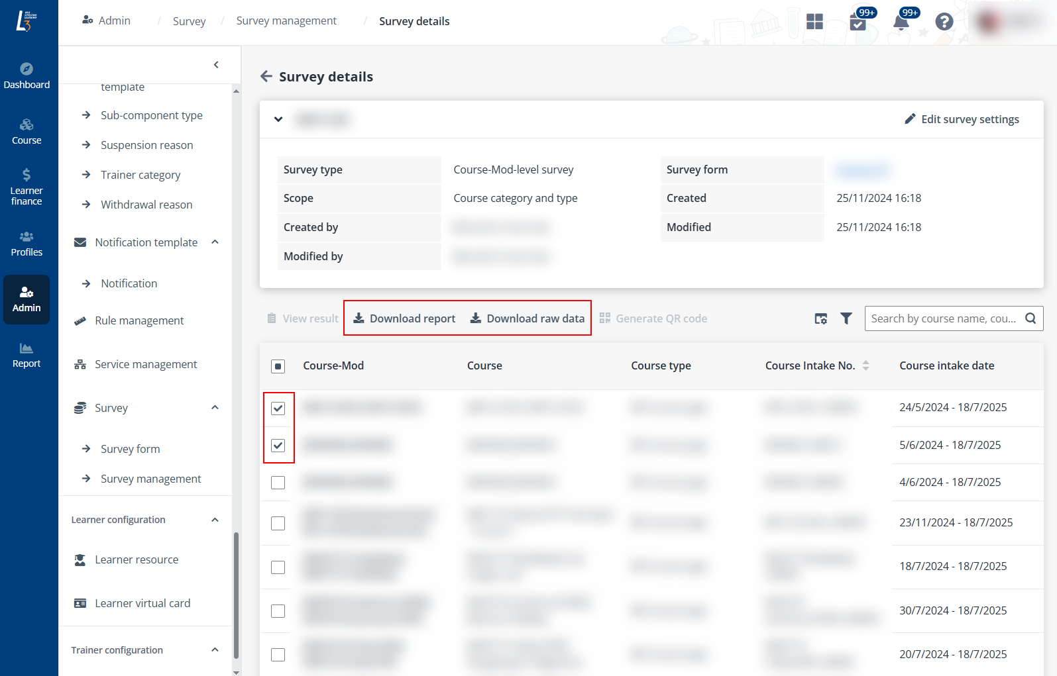Open the notifications bell icon
This screenshot has width=1057, height=676.
point(901,23)
